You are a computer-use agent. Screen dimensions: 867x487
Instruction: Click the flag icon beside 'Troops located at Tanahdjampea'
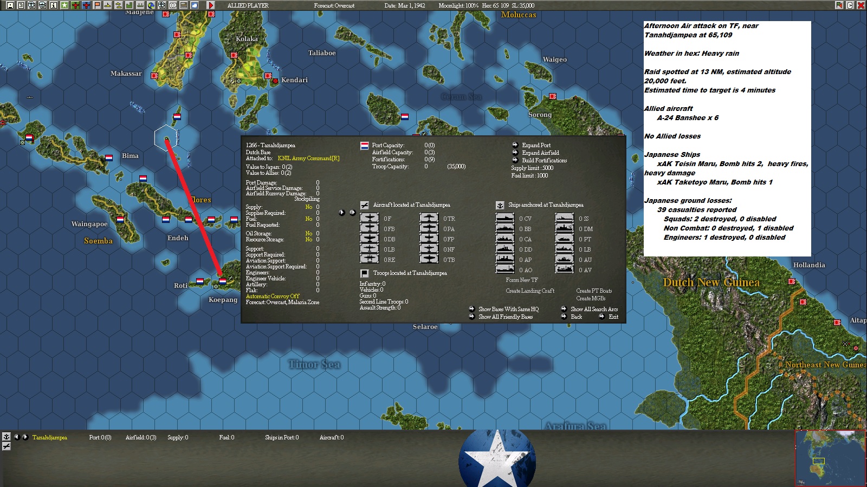[365, 273]
